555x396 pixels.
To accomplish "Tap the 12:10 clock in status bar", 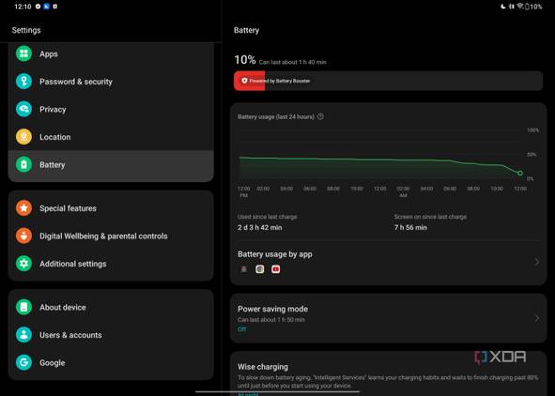I will (x=23, y=7).
